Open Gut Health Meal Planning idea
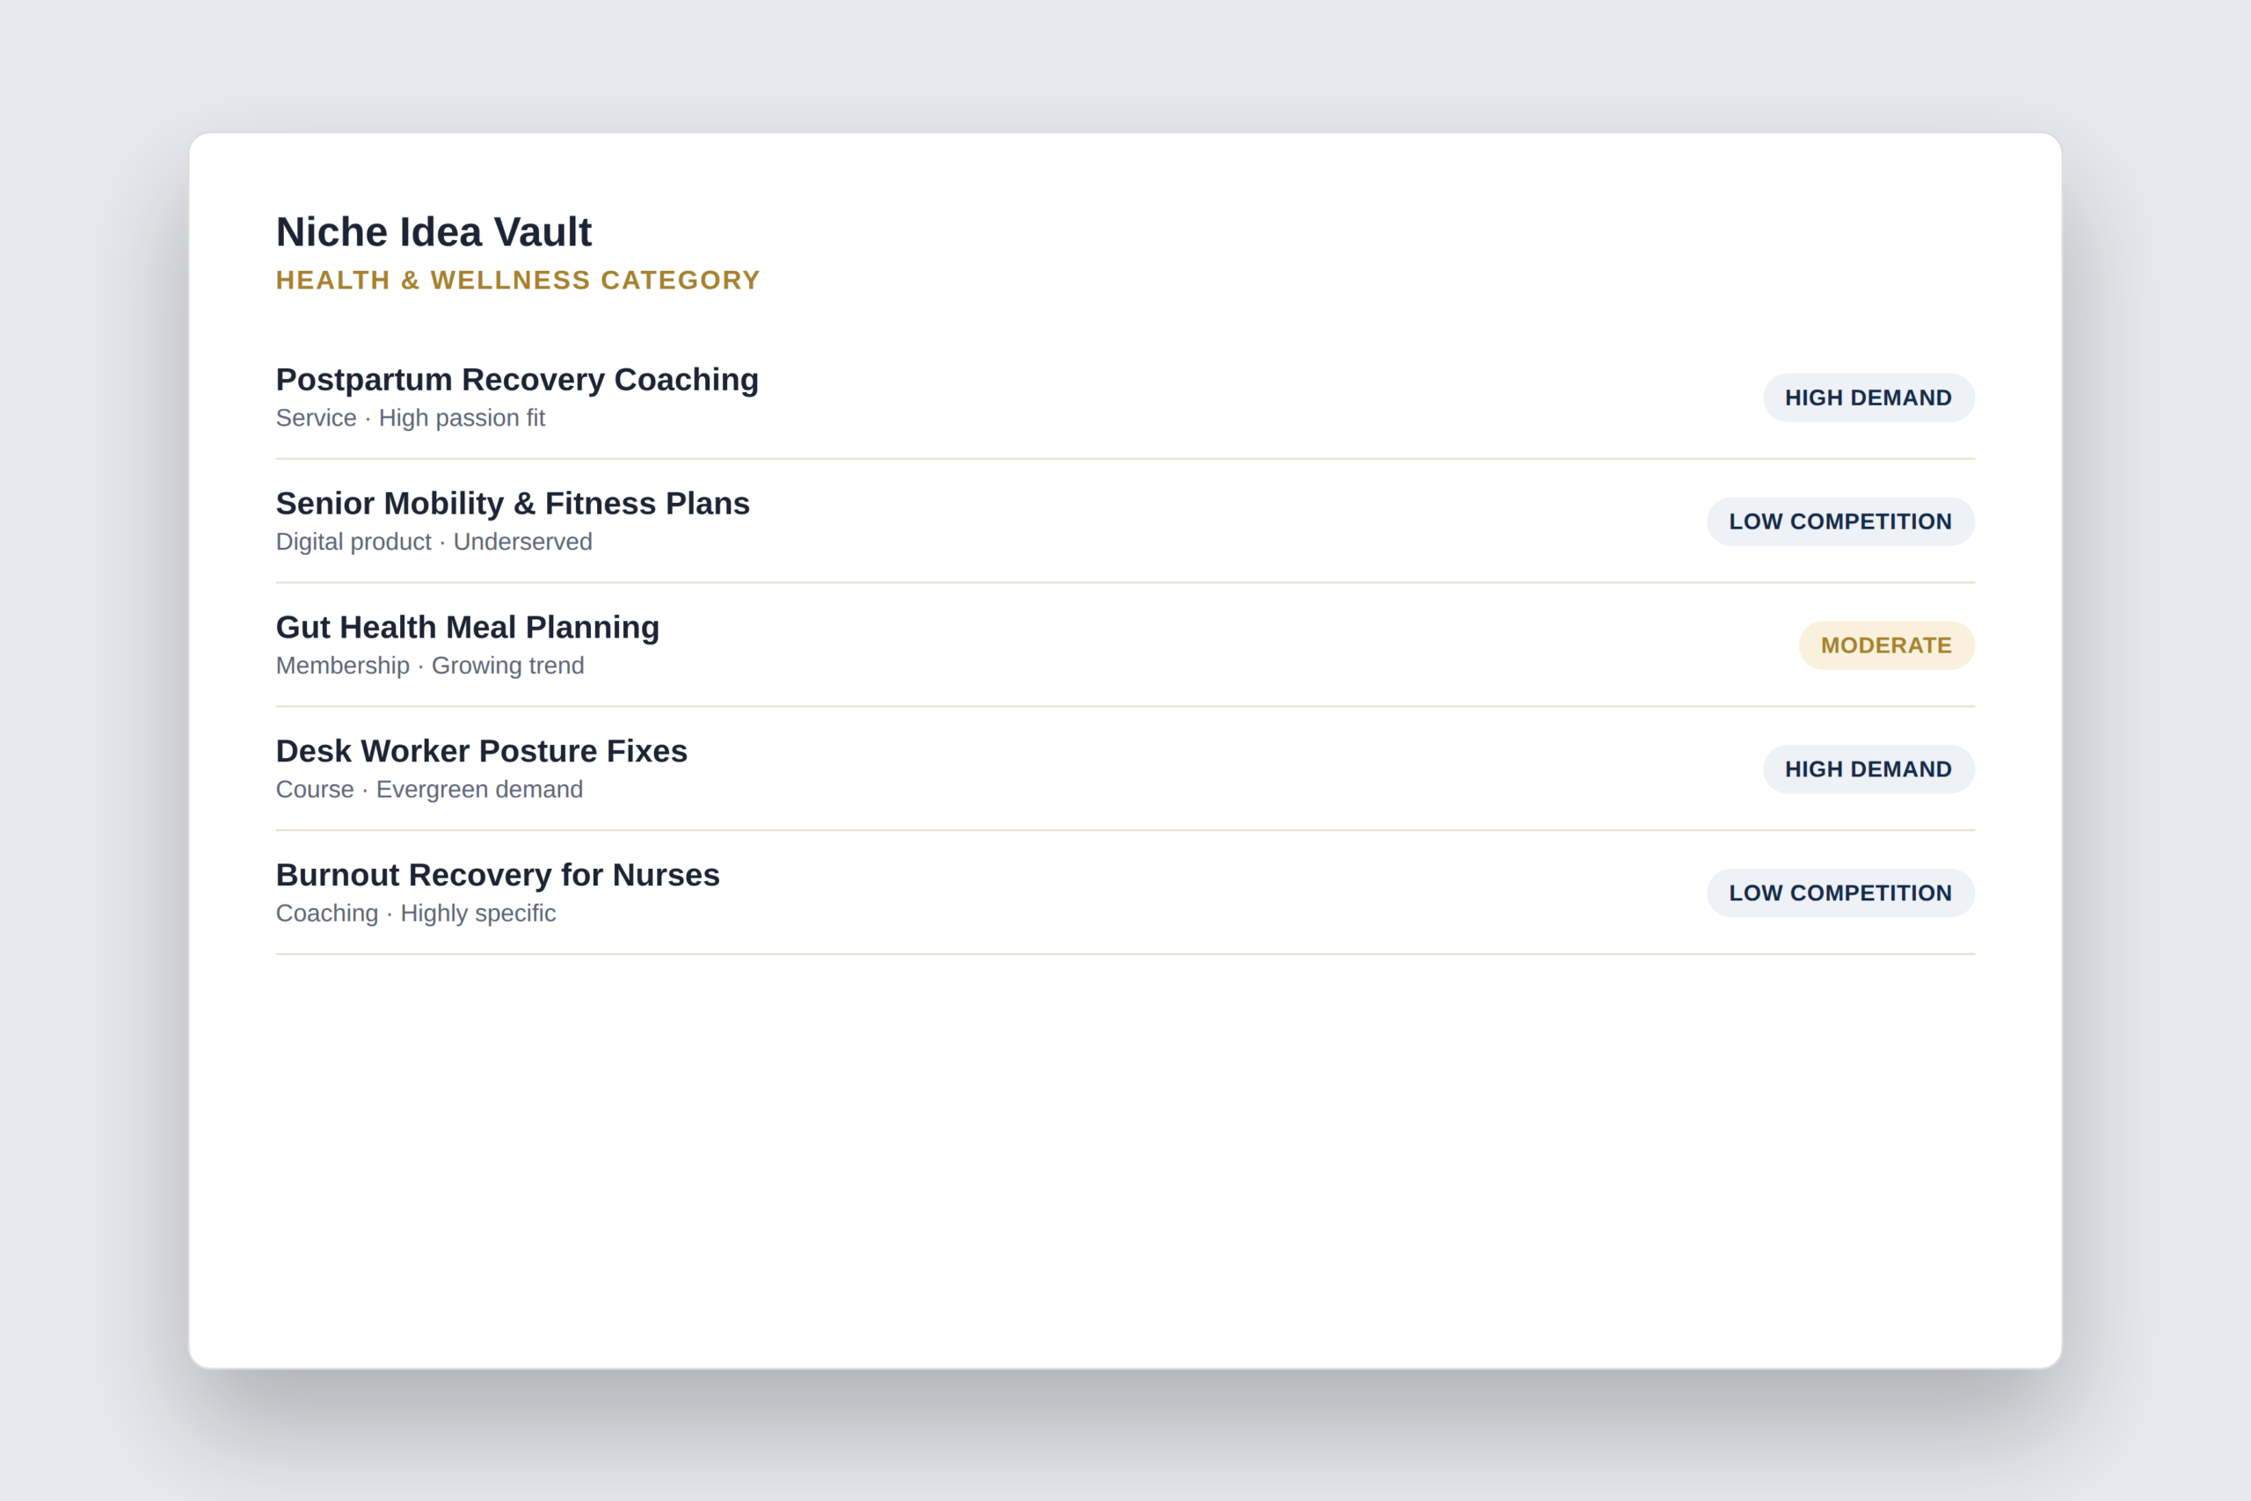Screen dimensions: 2251x1501 tap(468, 627)
